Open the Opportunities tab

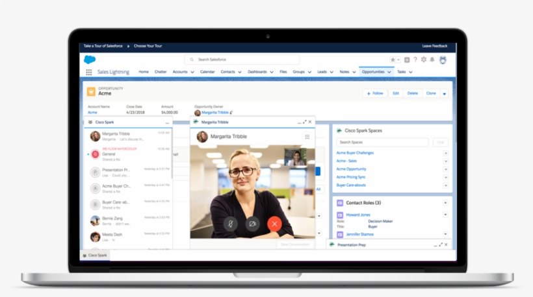373,72
